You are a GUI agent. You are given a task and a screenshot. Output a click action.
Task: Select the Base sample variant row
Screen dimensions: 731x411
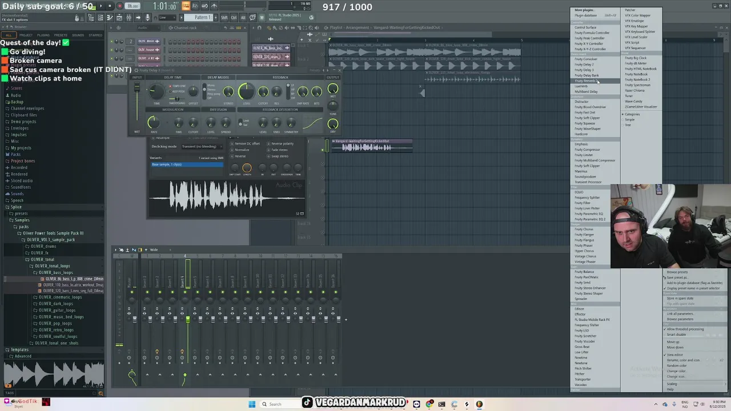pos(187,164)
